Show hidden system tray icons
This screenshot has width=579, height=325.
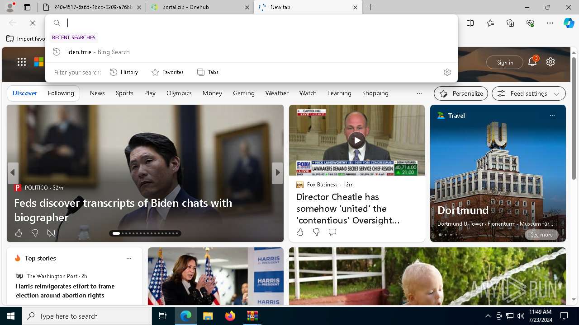click(x=488, y=316)
